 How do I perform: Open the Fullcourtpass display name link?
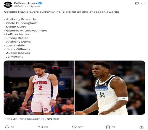coord(26,3)
